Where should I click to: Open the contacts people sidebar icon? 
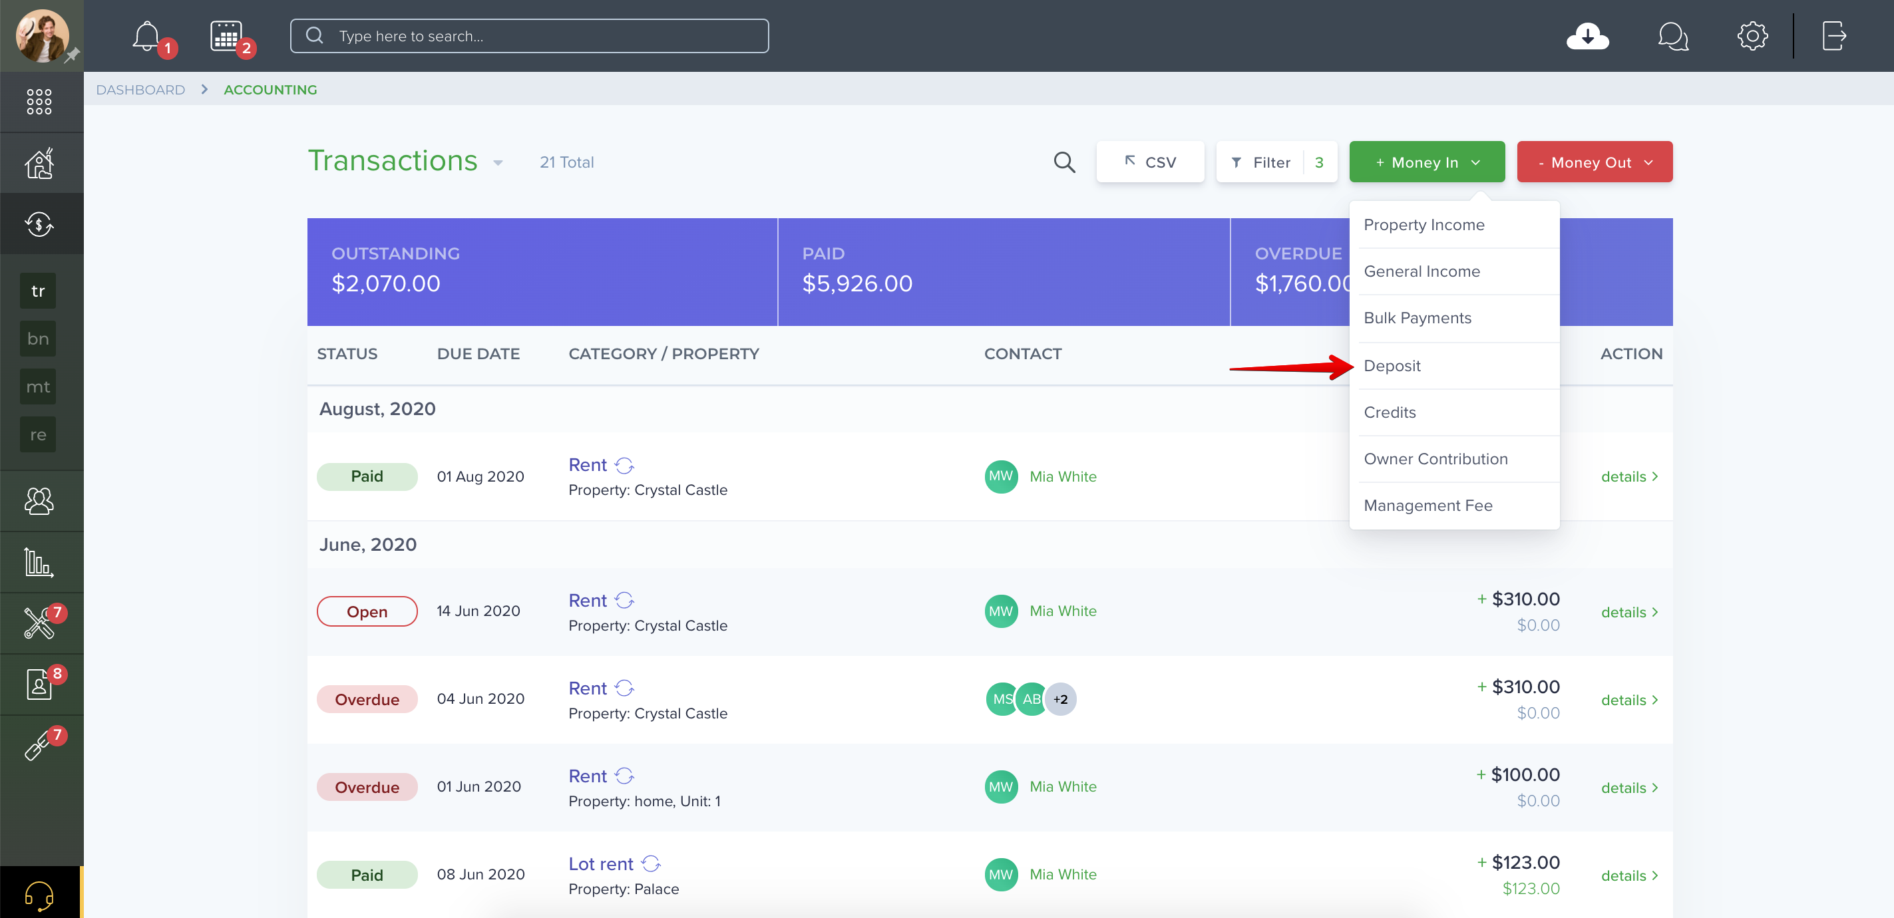(x=39, y=502)
